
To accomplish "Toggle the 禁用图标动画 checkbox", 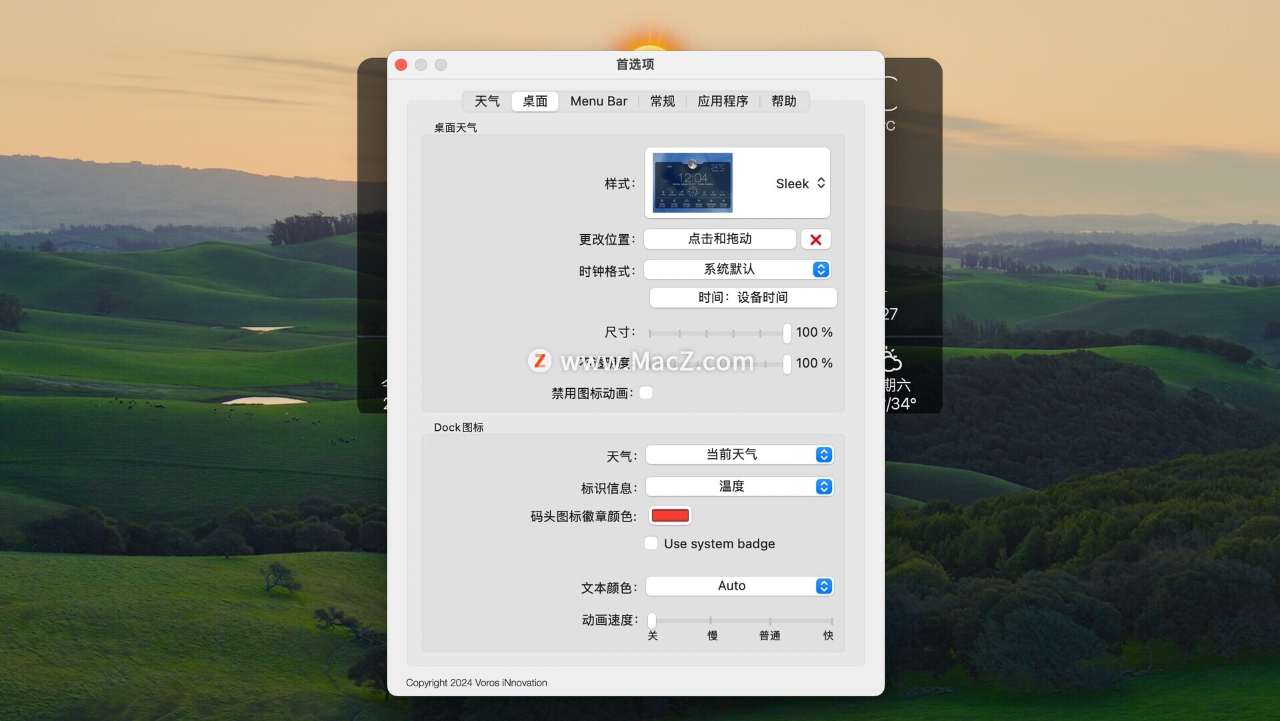I will tap(645, 393).
